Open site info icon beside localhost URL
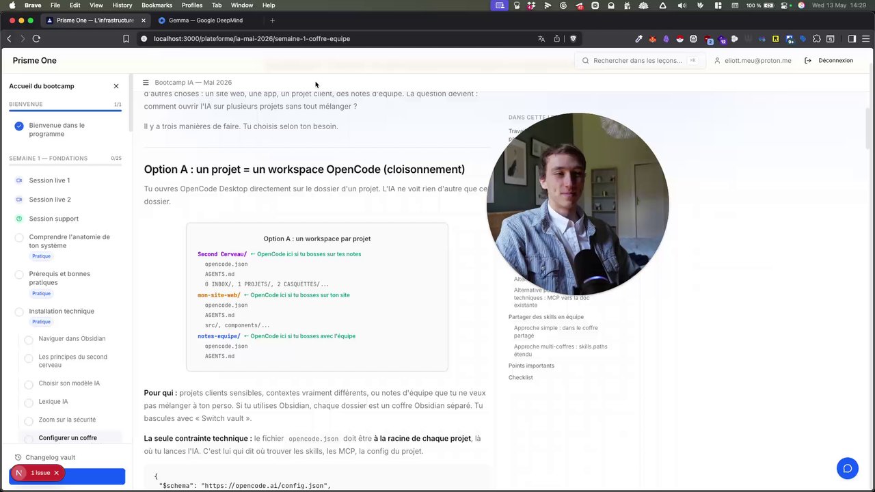 tap(144, 39)
